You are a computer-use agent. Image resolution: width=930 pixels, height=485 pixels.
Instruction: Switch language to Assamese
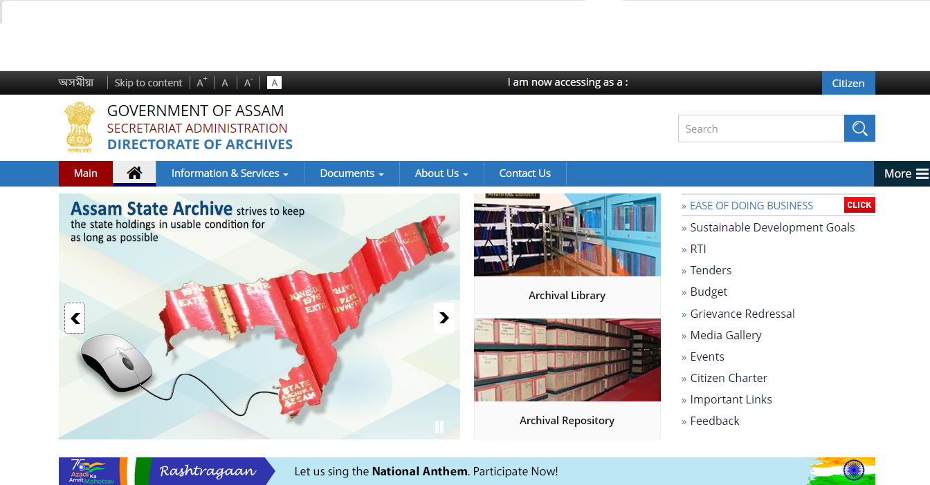76,83
